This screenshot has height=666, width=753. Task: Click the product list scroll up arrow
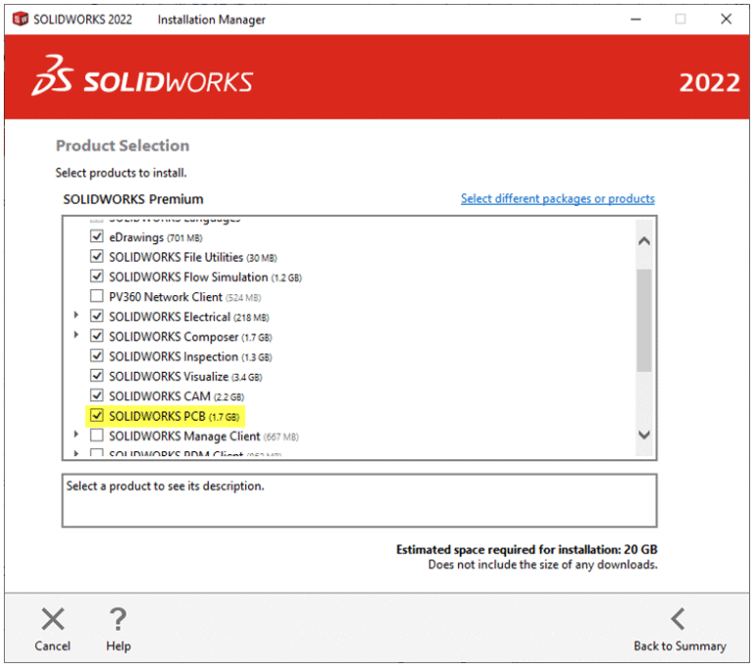[644, 241]
